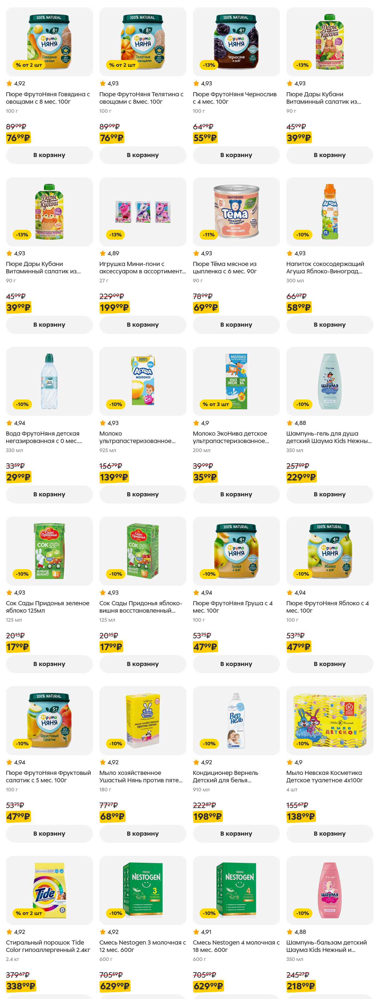The height and width of the screenshot is (999, 375).
Task: Open the ФрутоНяня Фруктовый салатик title link
Action: point(48,776)
